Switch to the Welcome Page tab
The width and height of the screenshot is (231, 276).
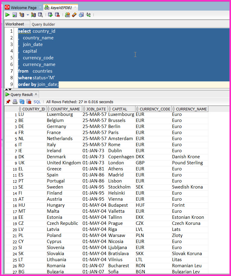point(24,8)
